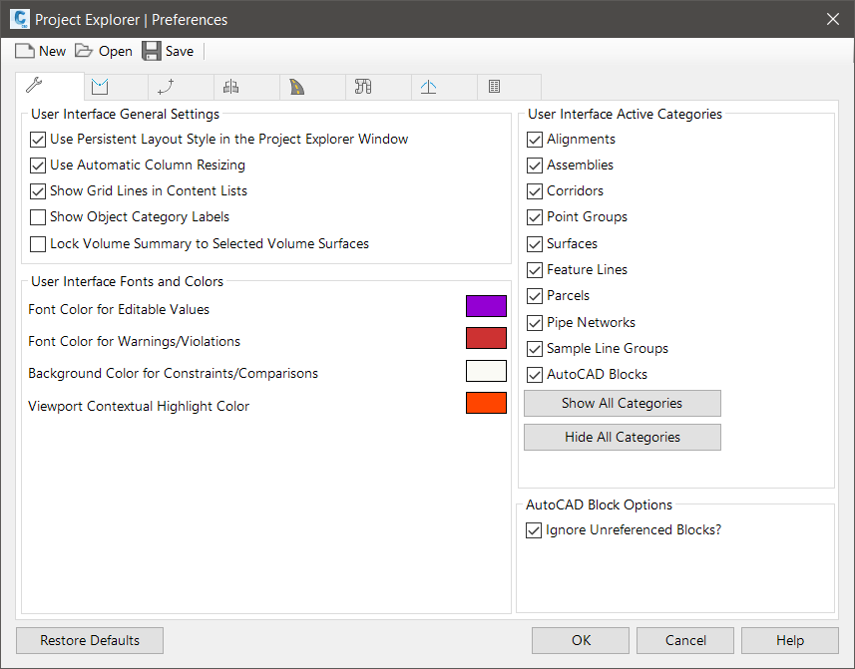Screen dimensions: 855x669
Task: Disable Use Automatic Column Resizing
Action: click(39, 166)
